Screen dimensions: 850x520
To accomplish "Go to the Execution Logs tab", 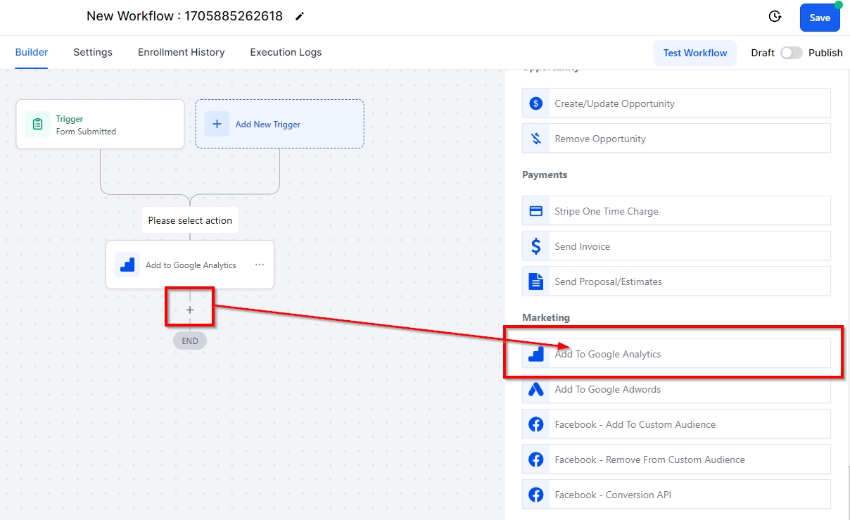I will 286,52.
